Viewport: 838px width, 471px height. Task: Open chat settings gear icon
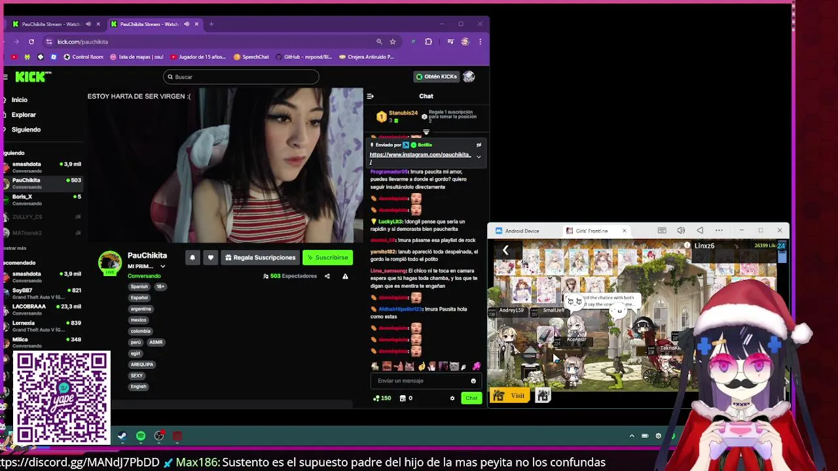(x=452, y=398)
